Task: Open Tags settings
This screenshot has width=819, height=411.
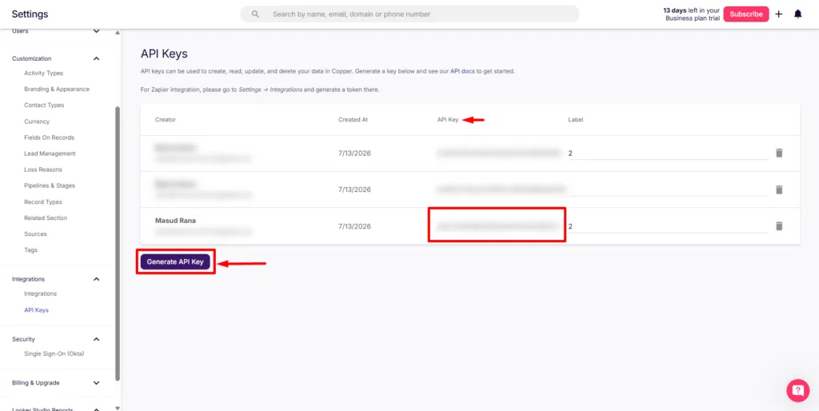Action: 31,250
